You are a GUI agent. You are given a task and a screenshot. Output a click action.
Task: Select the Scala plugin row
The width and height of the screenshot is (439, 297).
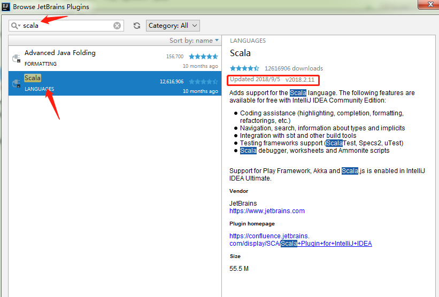click(x=115, y=83)
